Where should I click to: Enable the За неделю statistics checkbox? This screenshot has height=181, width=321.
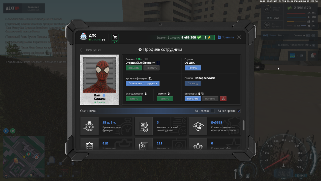[x=213, y=111]
